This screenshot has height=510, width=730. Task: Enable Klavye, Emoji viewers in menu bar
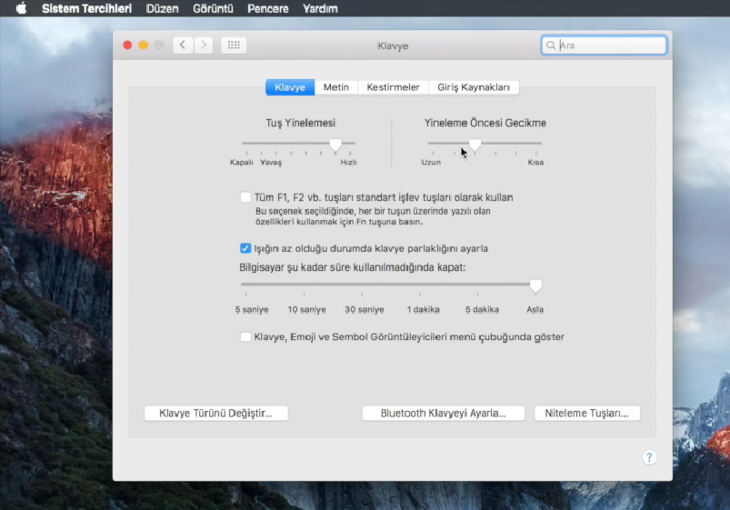(x=245, y=336)
